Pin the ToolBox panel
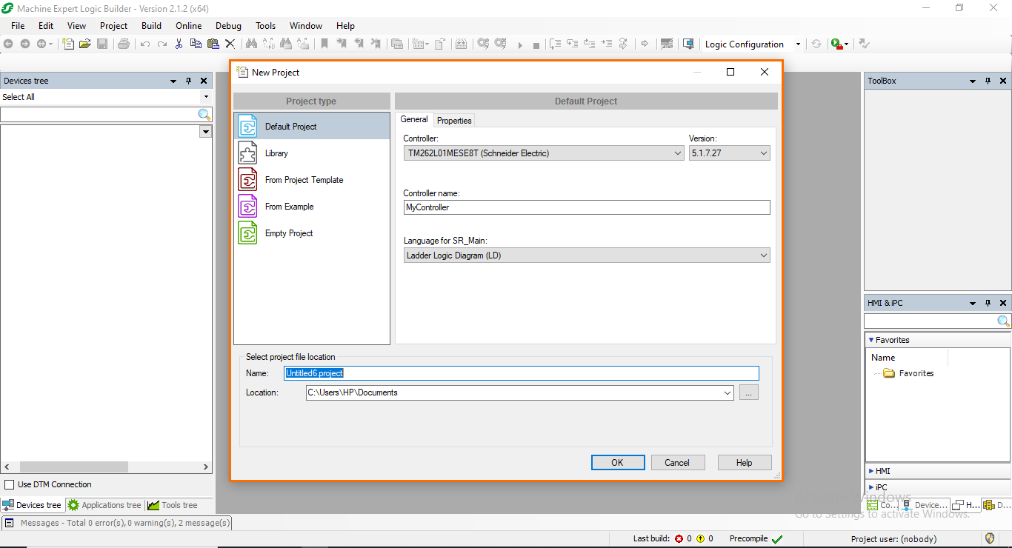 pyautogui.click(x=988, y=81)
